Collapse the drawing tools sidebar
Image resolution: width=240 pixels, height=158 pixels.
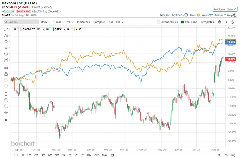click(x=6, y=120)
